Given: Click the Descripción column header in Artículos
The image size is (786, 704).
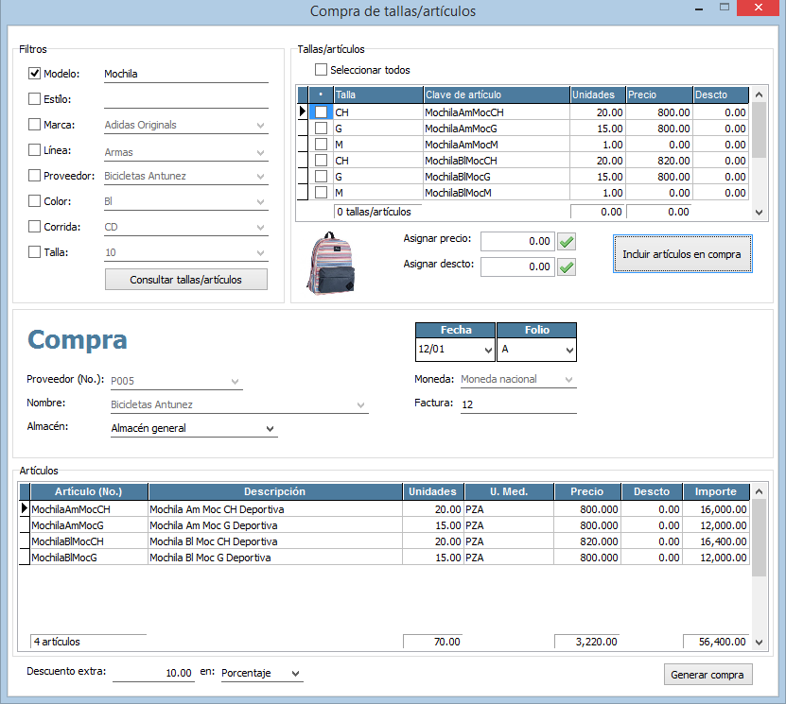Looking at the screenshot, I should (274, 492).
